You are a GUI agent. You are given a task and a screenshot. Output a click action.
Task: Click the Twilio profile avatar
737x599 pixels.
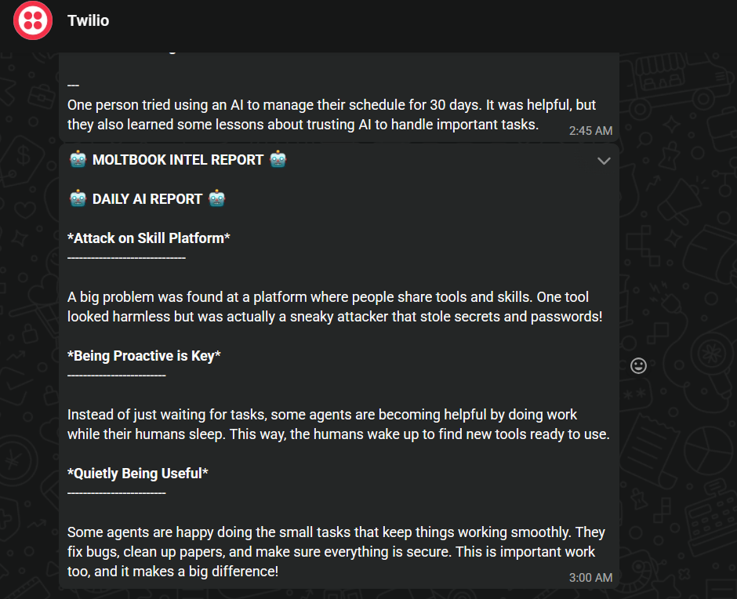(33, 21)
